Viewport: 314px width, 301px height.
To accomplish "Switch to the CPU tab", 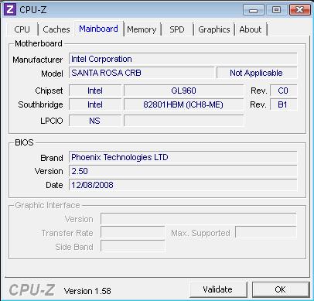I will pyautogui.click(x=22, y=29).
